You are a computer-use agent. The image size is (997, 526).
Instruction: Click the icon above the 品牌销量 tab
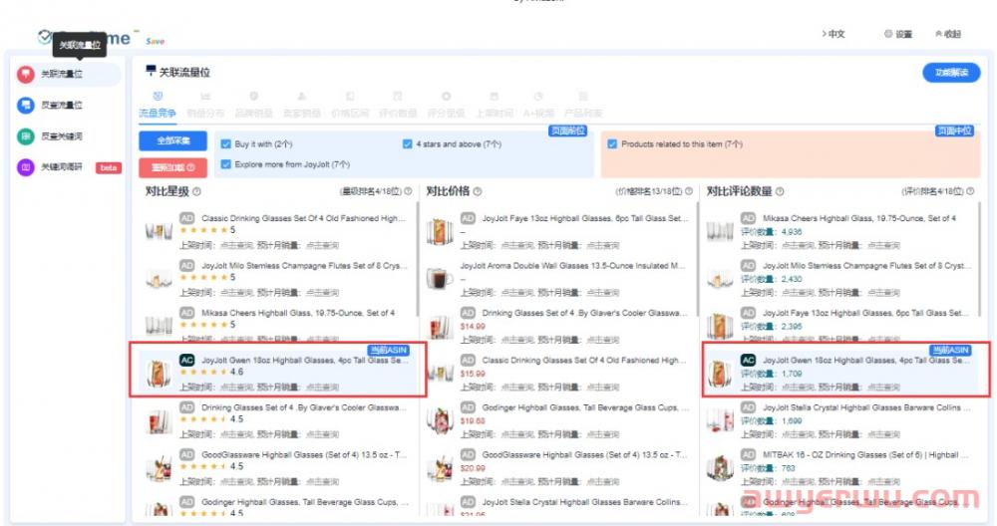coord(253,96)
